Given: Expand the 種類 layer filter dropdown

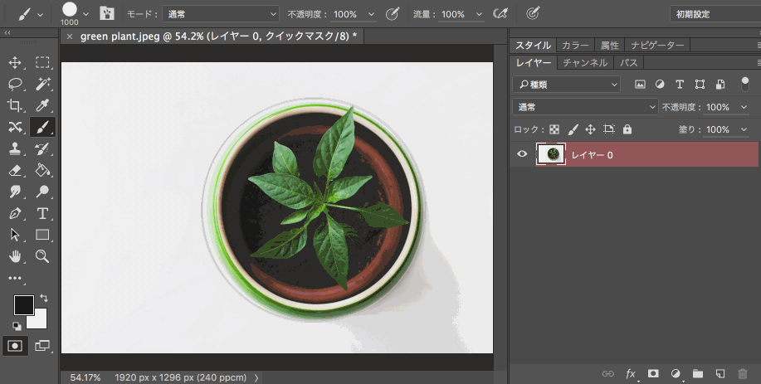Looking at the screenshot, I should coord(566,84).
